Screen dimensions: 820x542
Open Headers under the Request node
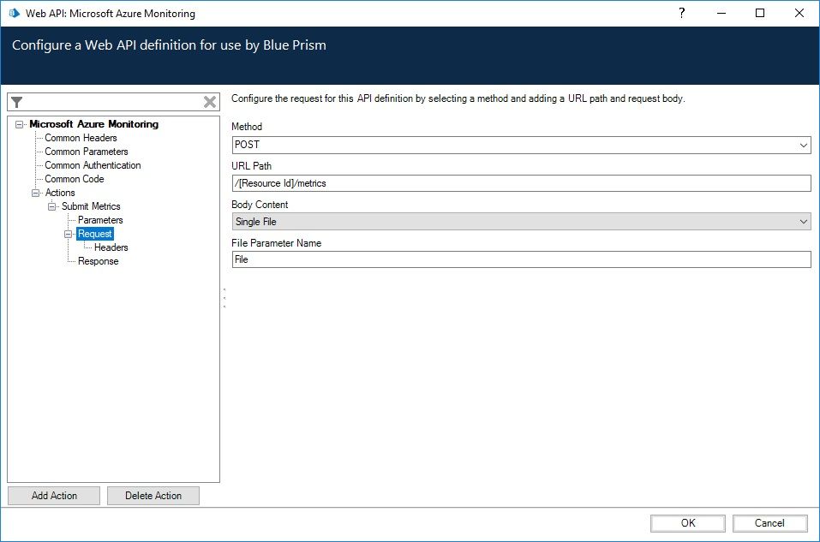coord(111,247)
